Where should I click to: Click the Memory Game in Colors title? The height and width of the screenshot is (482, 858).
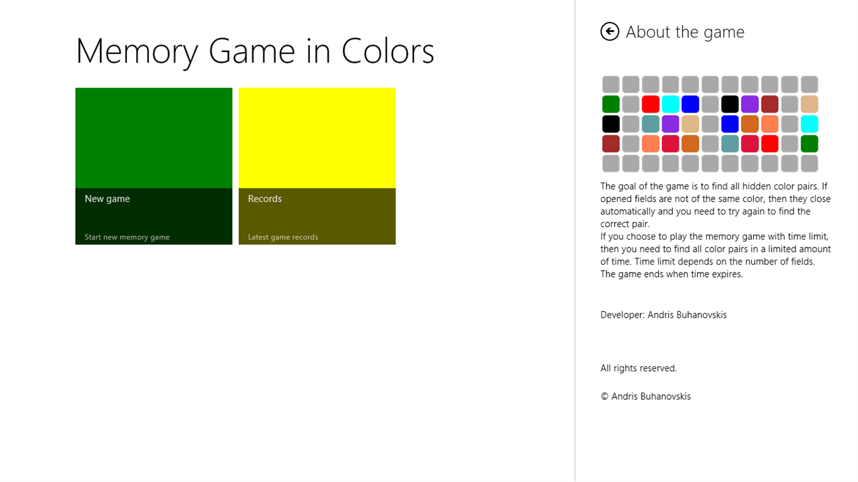click(255, 51)
